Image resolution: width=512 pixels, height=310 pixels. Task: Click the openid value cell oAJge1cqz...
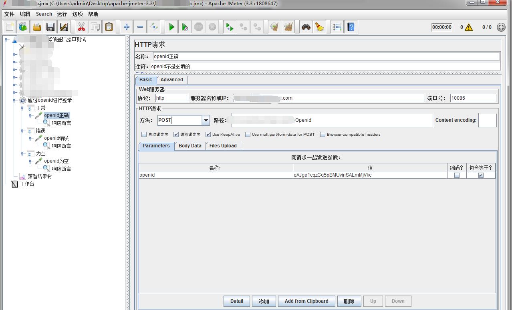(370, 175)
